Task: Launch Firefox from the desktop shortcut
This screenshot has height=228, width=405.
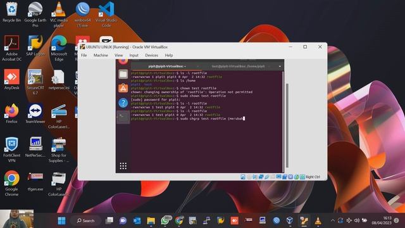Action: point(11,113)
